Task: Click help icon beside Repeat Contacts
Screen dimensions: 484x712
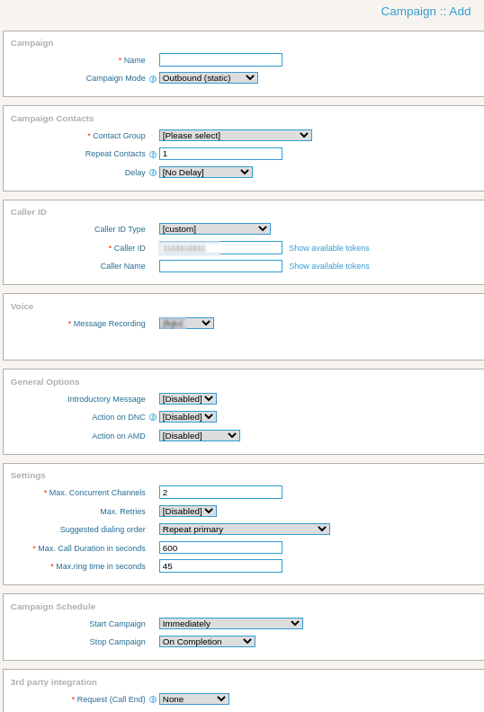Action: [153, 155]
